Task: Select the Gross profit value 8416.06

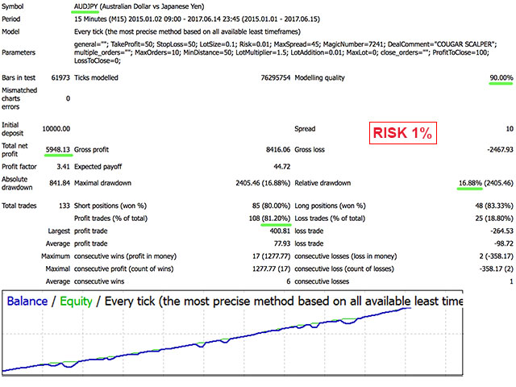Action: (x=278, y=150)
